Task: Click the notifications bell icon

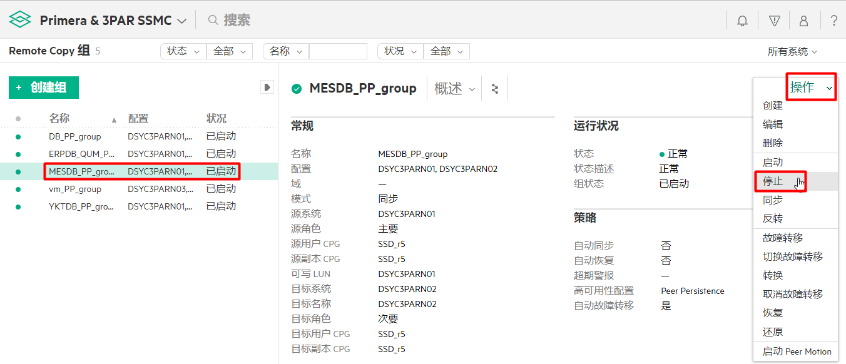Action: pos(742,20)
